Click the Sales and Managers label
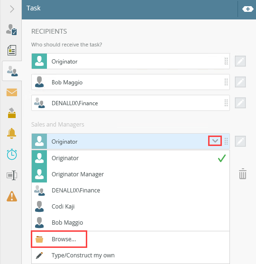The width and height of the screenshot is (256, 264). pyautogui.click(x=58, y=125)
